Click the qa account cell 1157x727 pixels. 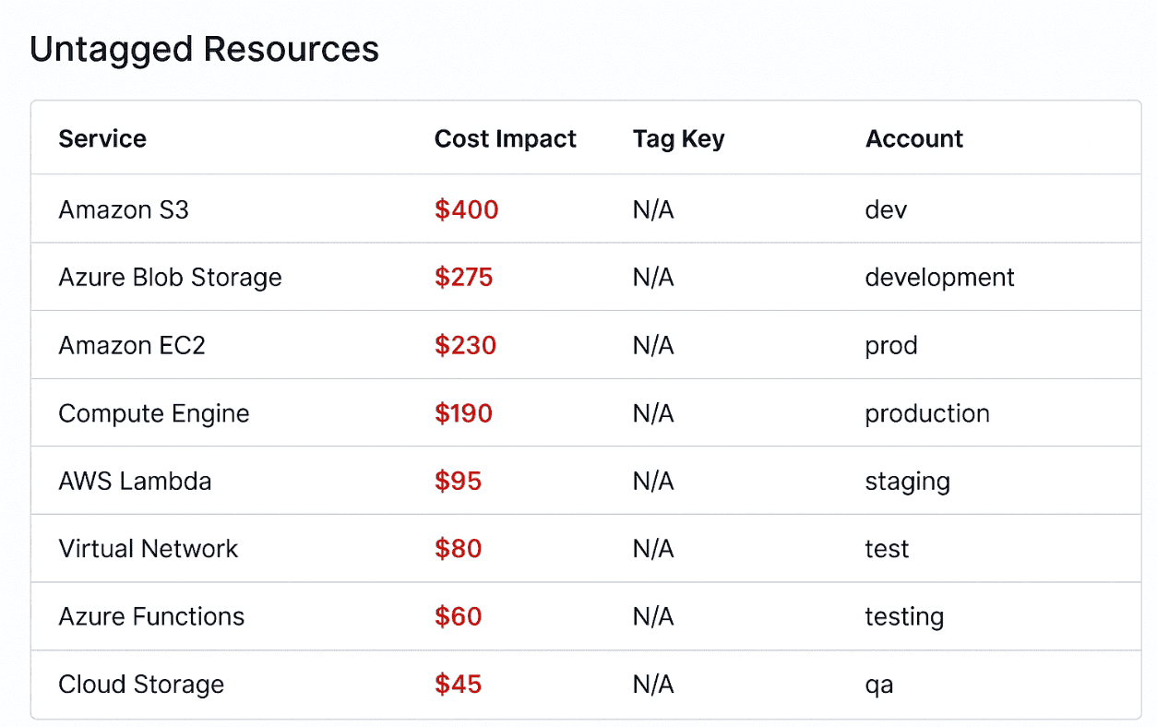coord(879,685)
